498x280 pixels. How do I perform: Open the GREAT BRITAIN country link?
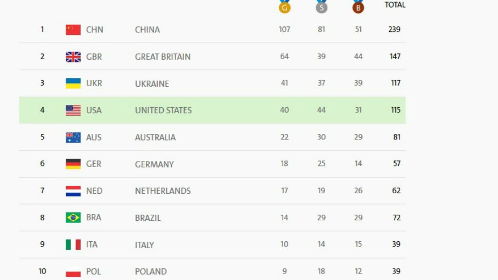click(163, 57)
